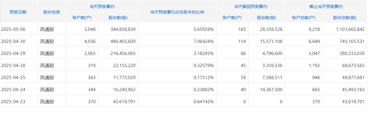
Task: Select date cell 2025-04-28
Action: pos(13,65)
